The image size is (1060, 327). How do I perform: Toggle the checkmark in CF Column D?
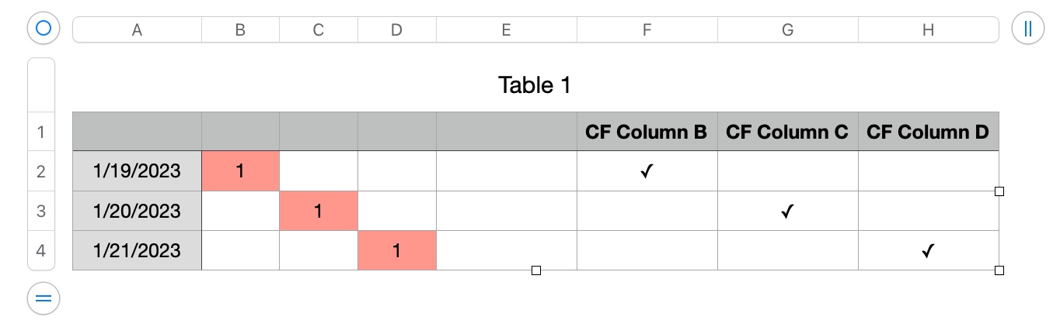click(928, 250)
